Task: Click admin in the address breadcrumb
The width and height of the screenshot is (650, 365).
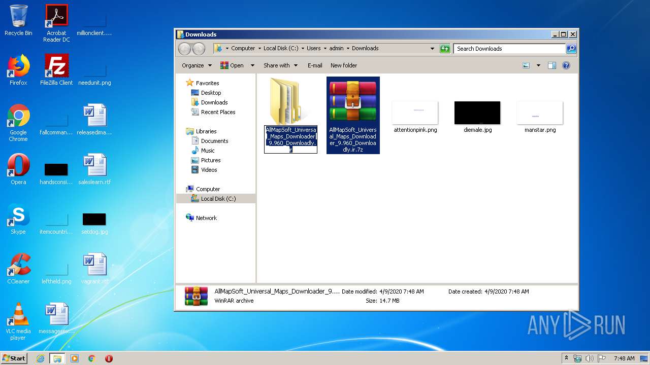Action: [x=336, y=49]
